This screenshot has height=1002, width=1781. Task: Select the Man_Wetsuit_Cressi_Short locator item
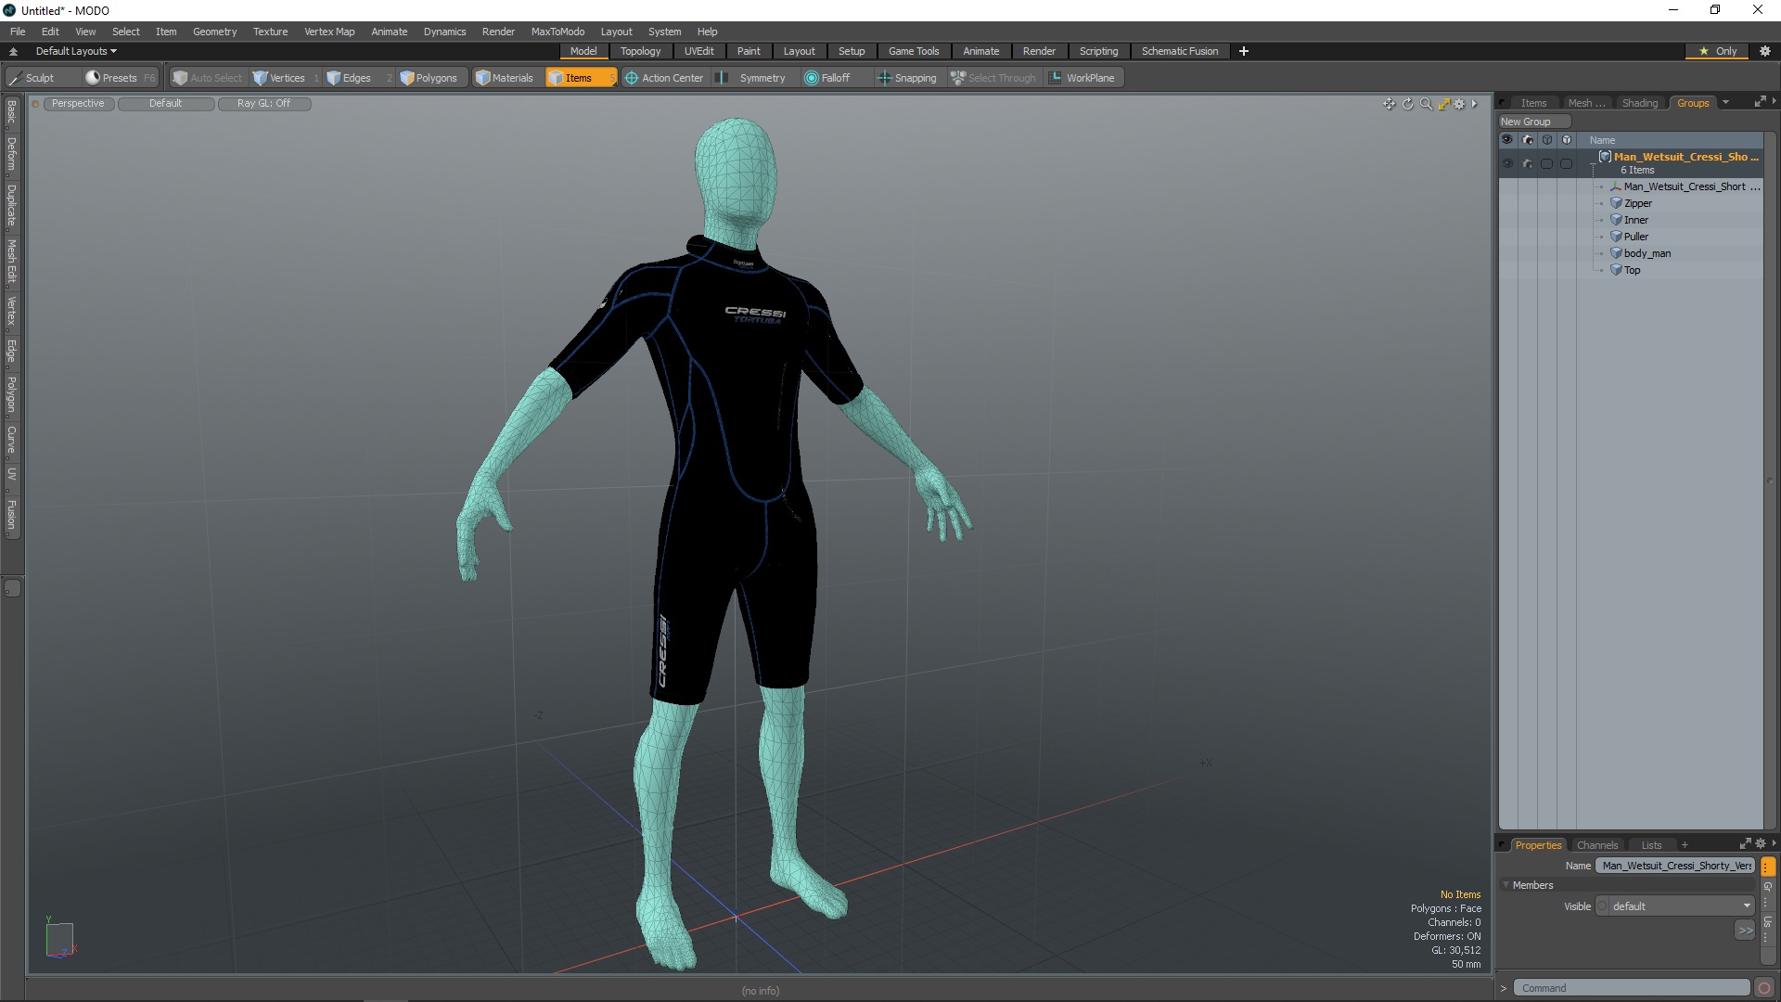pos(1691,186)
